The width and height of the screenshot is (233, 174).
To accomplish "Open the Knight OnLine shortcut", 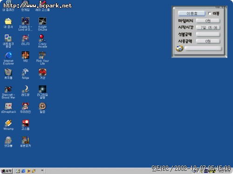I will 42,21.
